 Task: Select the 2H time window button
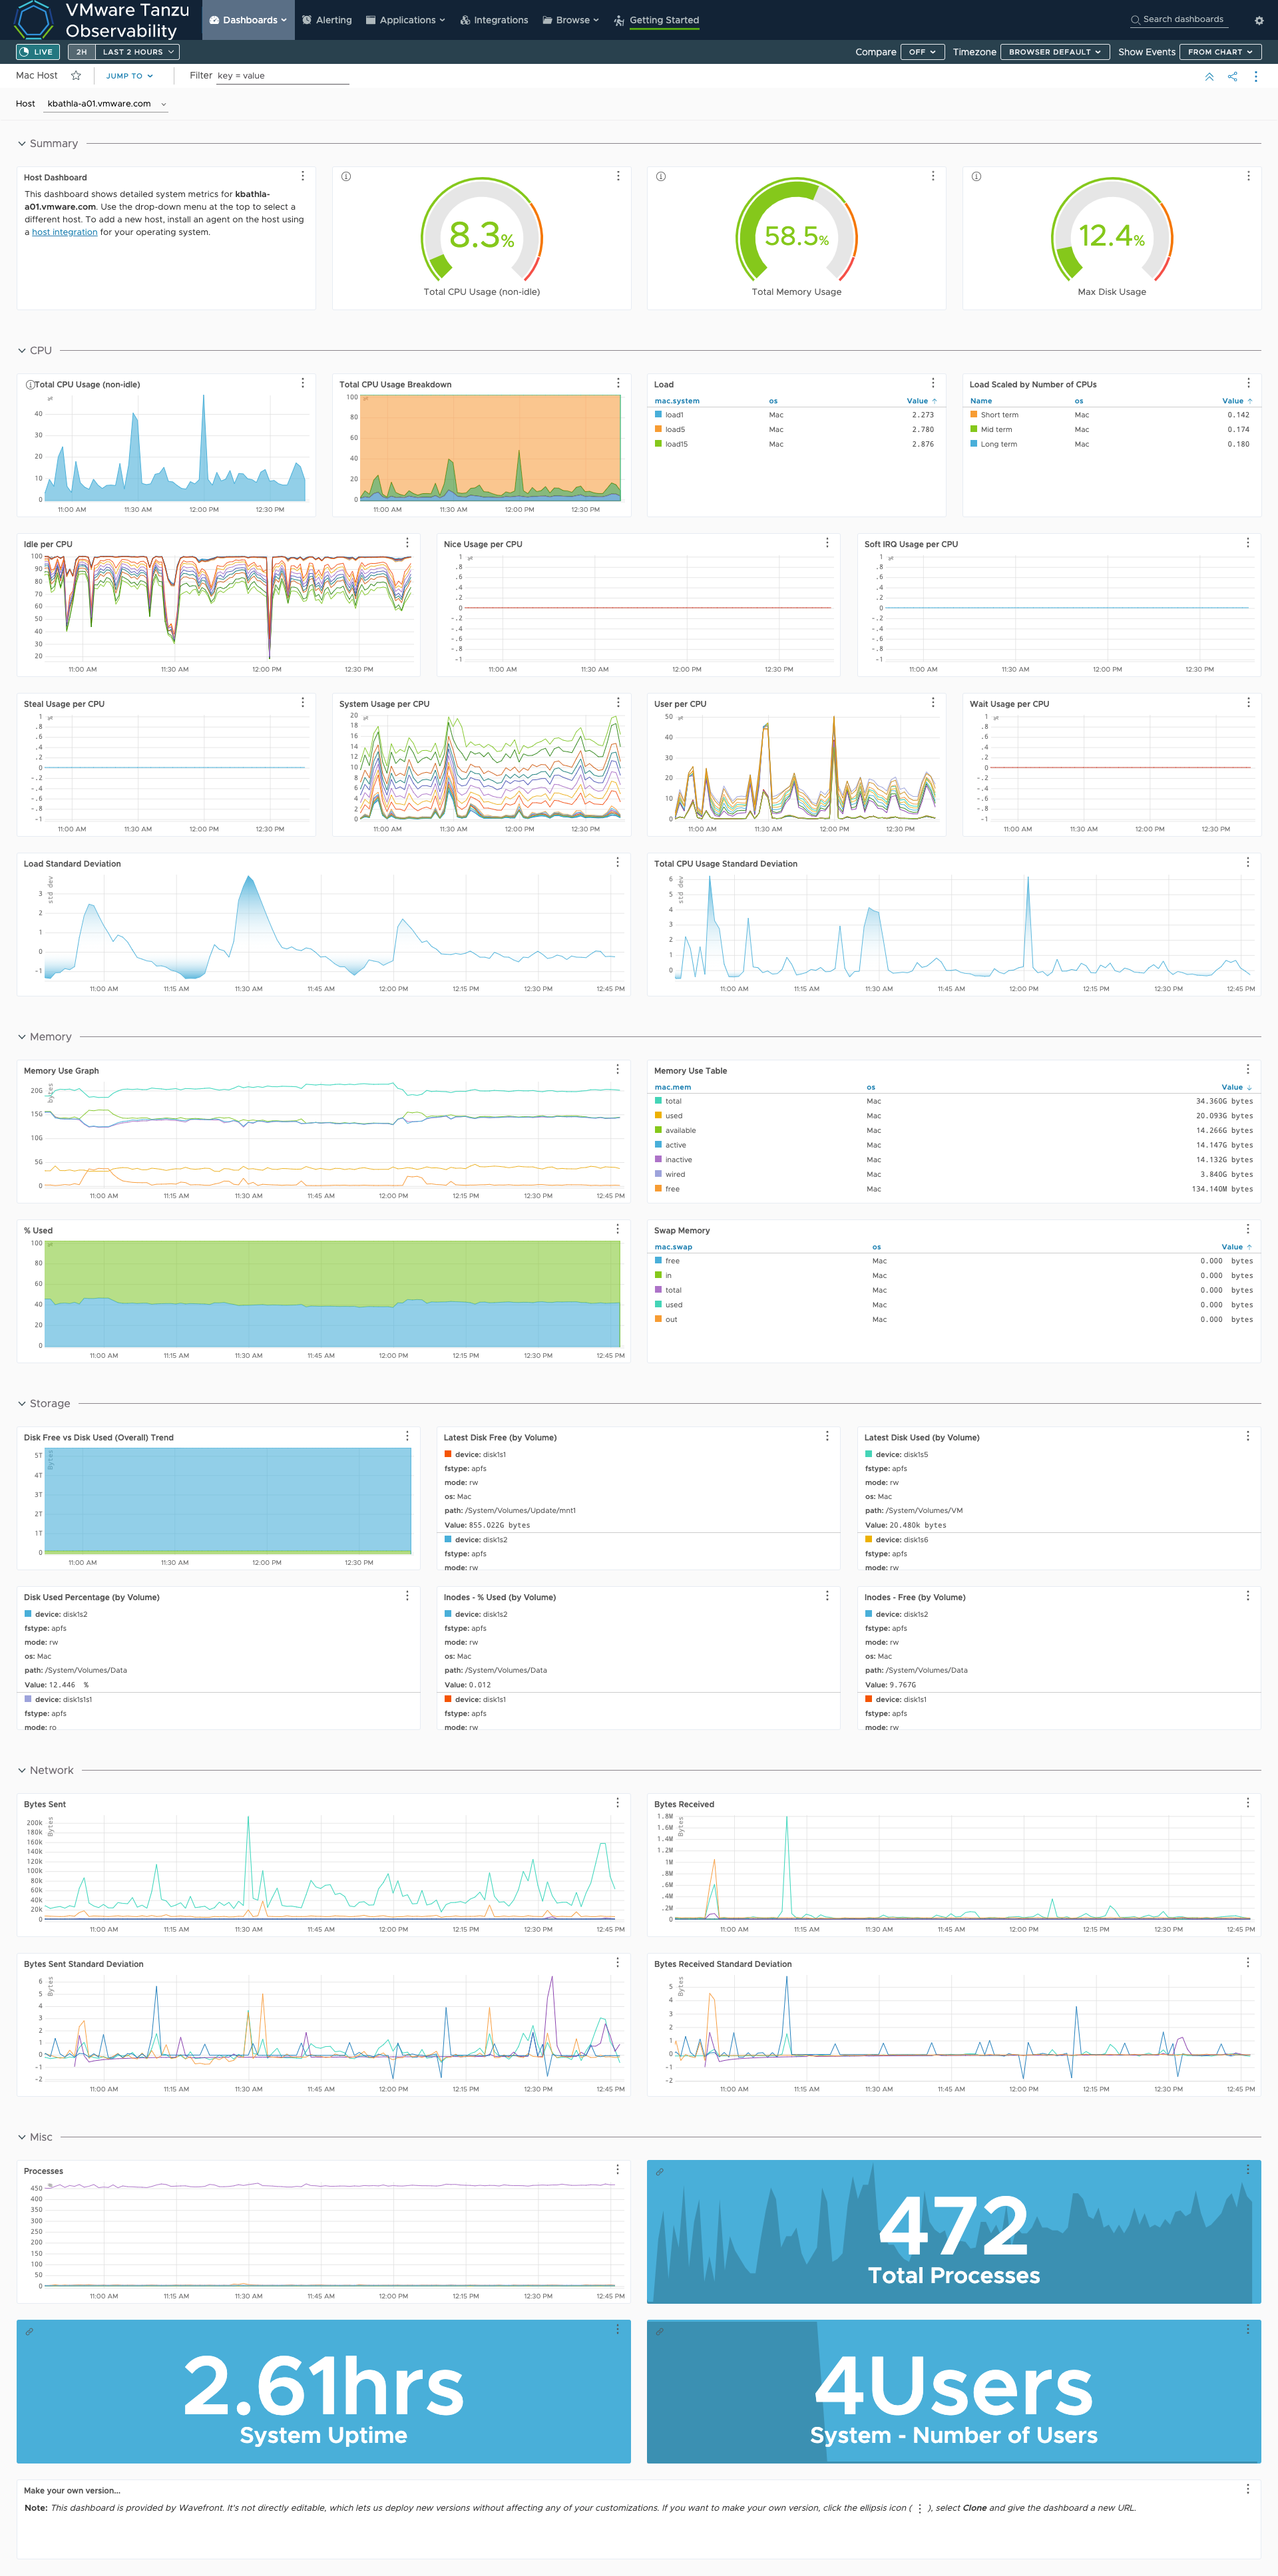82,52
